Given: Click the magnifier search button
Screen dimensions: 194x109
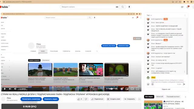Looking at the screenshot, I should (x=122, y=7).
